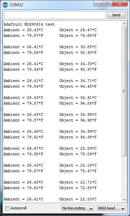Image resolution: width=130 pixels, height=216 pixels.
Task: Click the scrollbar up arrow
Action: (x=124, y=24)
